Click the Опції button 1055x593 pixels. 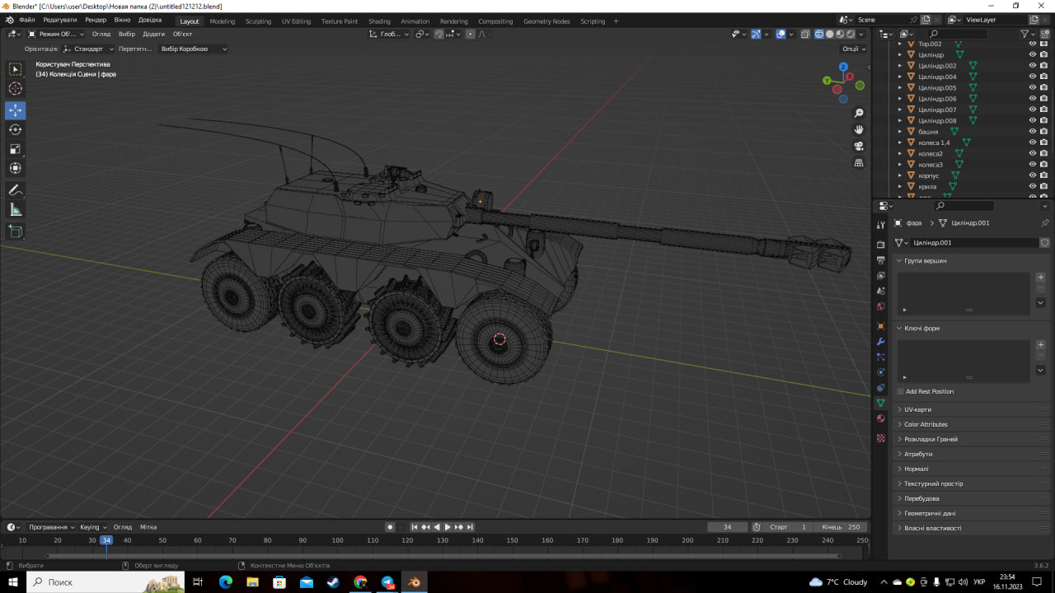[853, 49]
